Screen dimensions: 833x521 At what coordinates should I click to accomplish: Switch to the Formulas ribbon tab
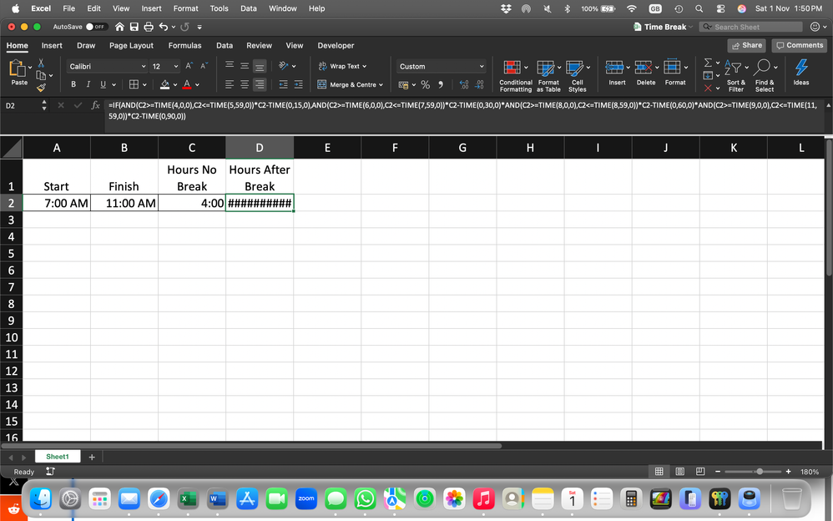click(x=184, y=46)
